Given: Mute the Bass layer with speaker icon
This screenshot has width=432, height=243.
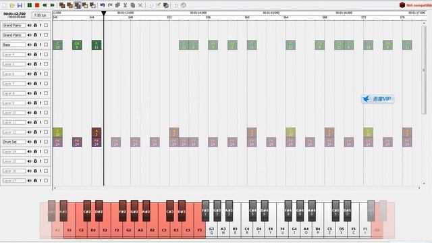Looking at the screenshot, I should (30, 45).
